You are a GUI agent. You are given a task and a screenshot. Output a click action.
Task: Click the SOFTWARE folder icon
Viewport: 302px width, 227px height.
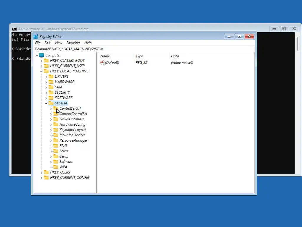pyautogui.click(x=51, y=98)
